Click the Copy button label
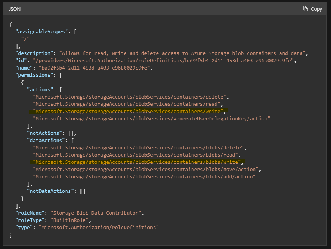This screenshot has height=249, width=331. (x=316, y=9)
